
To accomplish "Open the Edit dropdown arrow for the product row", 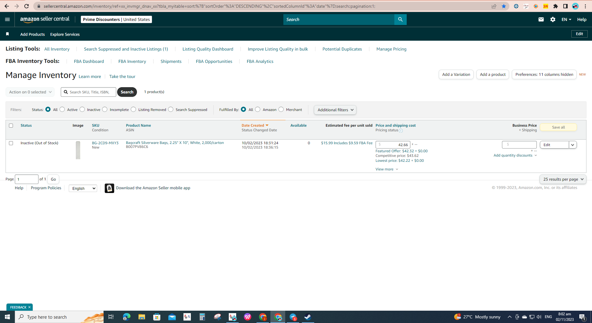I will coord(573,145).
